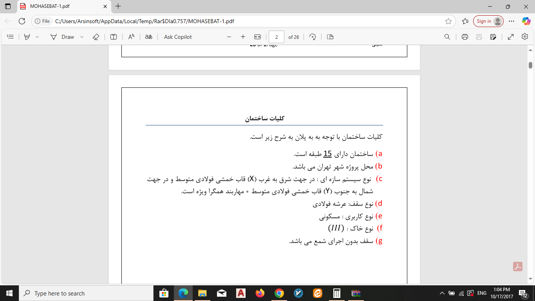Open the notification center icon
This screenshot has width=535, height=301.
(524, 293)
